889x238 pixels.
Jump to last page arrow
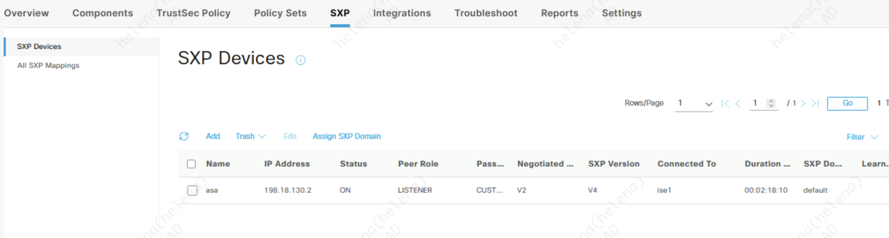[x=815, y=103]
